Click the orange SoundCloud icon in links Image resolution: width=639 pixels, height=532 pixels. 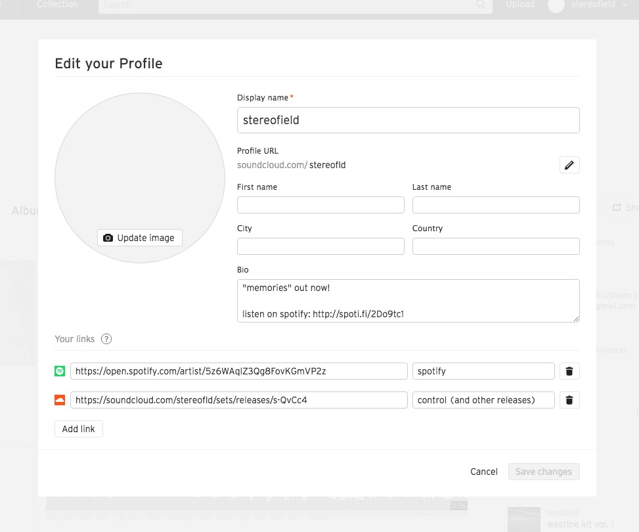tap(60, 400)
